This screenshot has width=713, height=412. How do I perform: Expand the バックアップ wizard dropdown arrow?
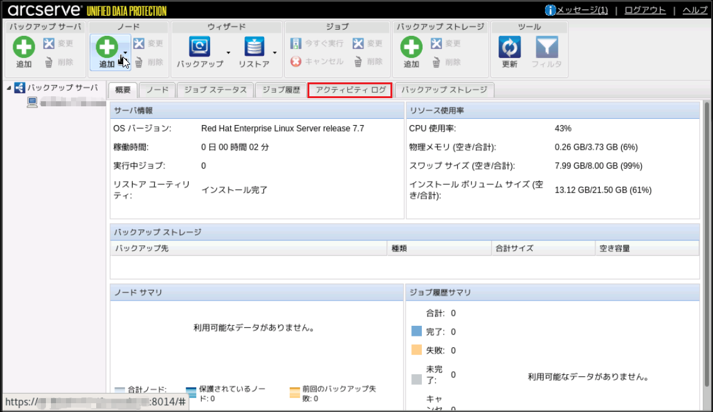[229, 53]
